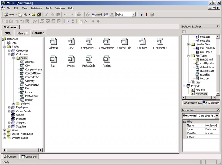Click the Paste toolbar icon
The image size is (222, 165).
pyautogui.click(x=58, y=15)
